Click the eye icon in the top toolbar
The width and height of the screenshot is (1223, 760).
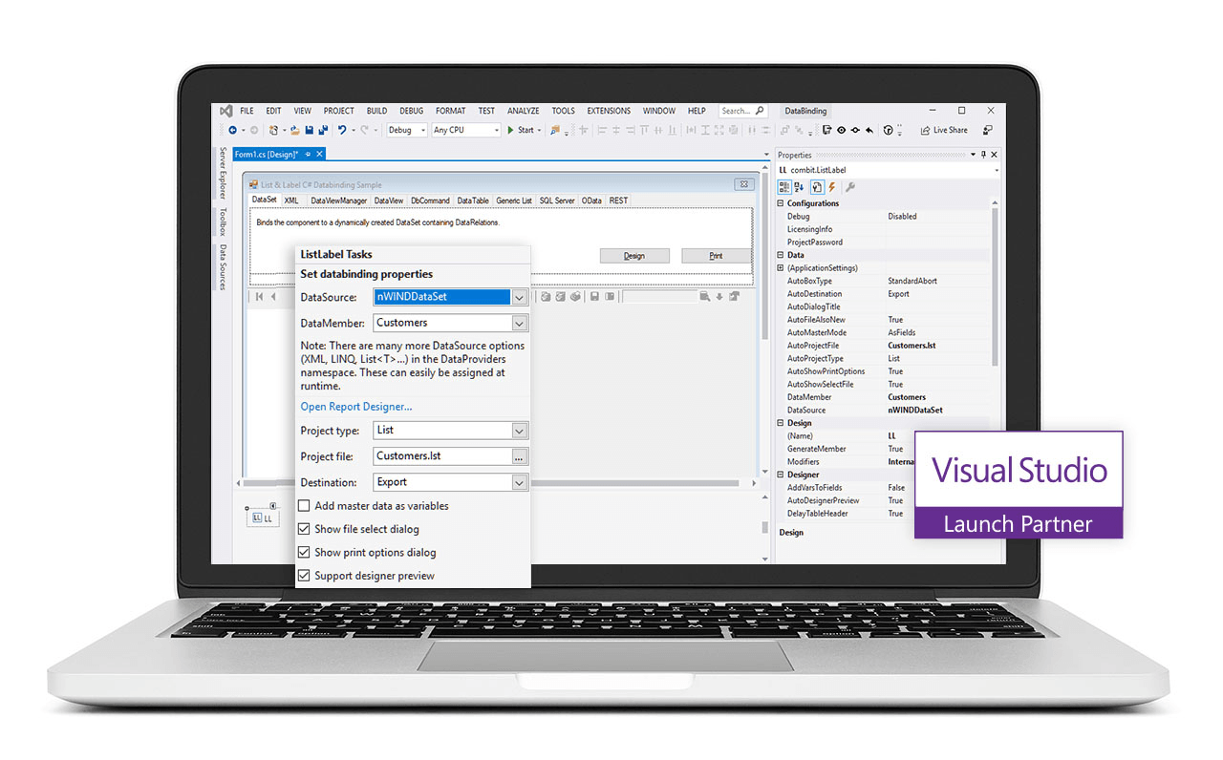841,130
